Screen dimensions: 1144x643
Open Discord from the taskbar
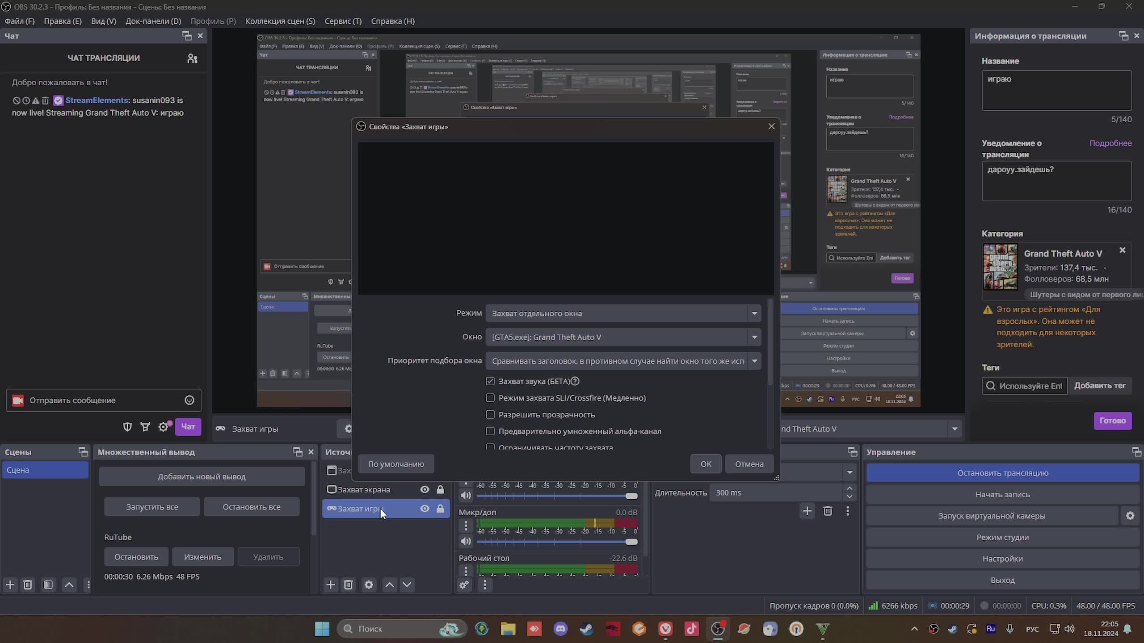(x=560, y=629)
